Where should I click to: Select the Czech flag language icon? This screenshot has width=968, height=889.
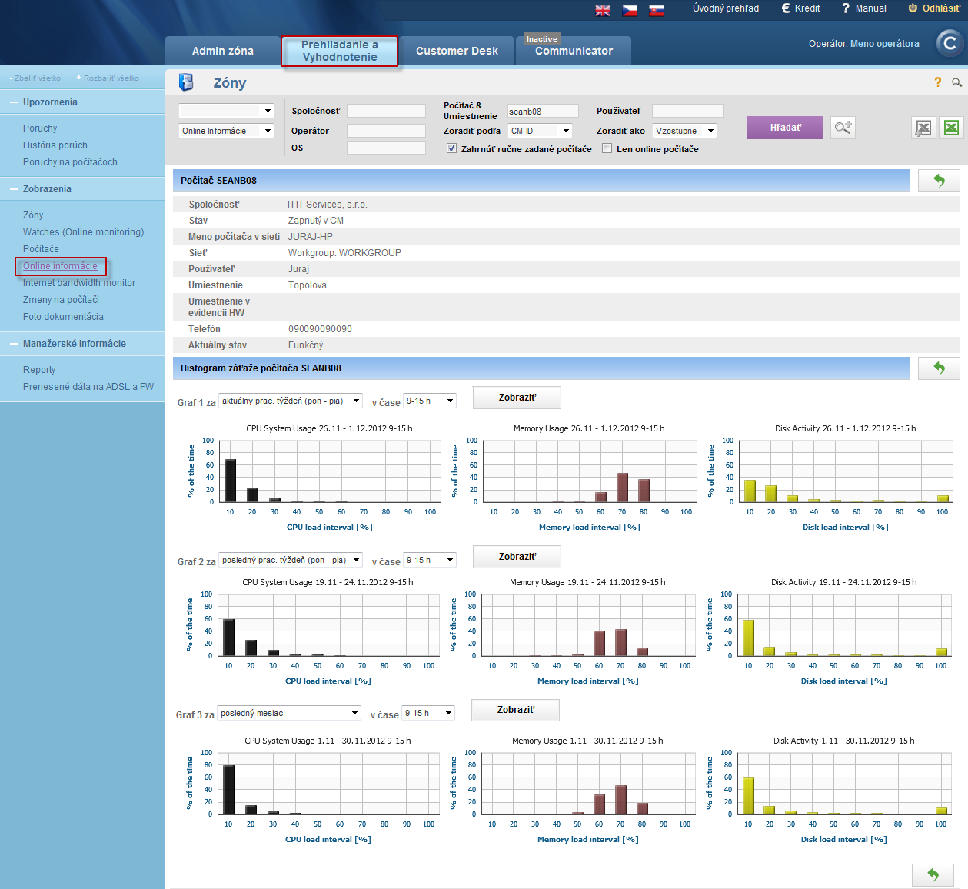(x=630, y=10)
